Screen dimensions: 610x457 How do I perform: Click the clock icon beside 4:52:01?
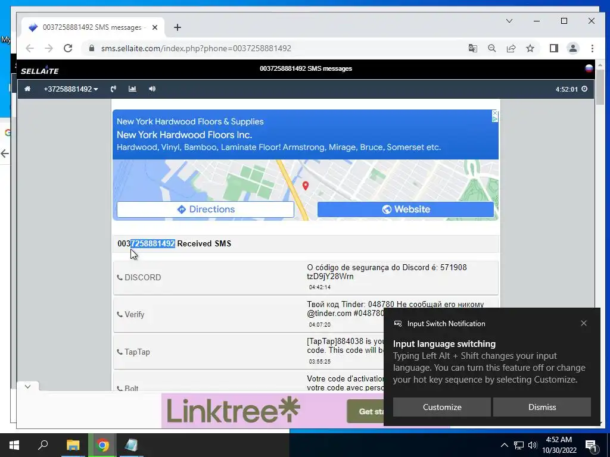coord(584,89)
